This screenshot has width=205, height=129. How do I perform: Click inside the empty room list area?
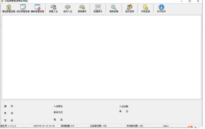pos(102,57)
